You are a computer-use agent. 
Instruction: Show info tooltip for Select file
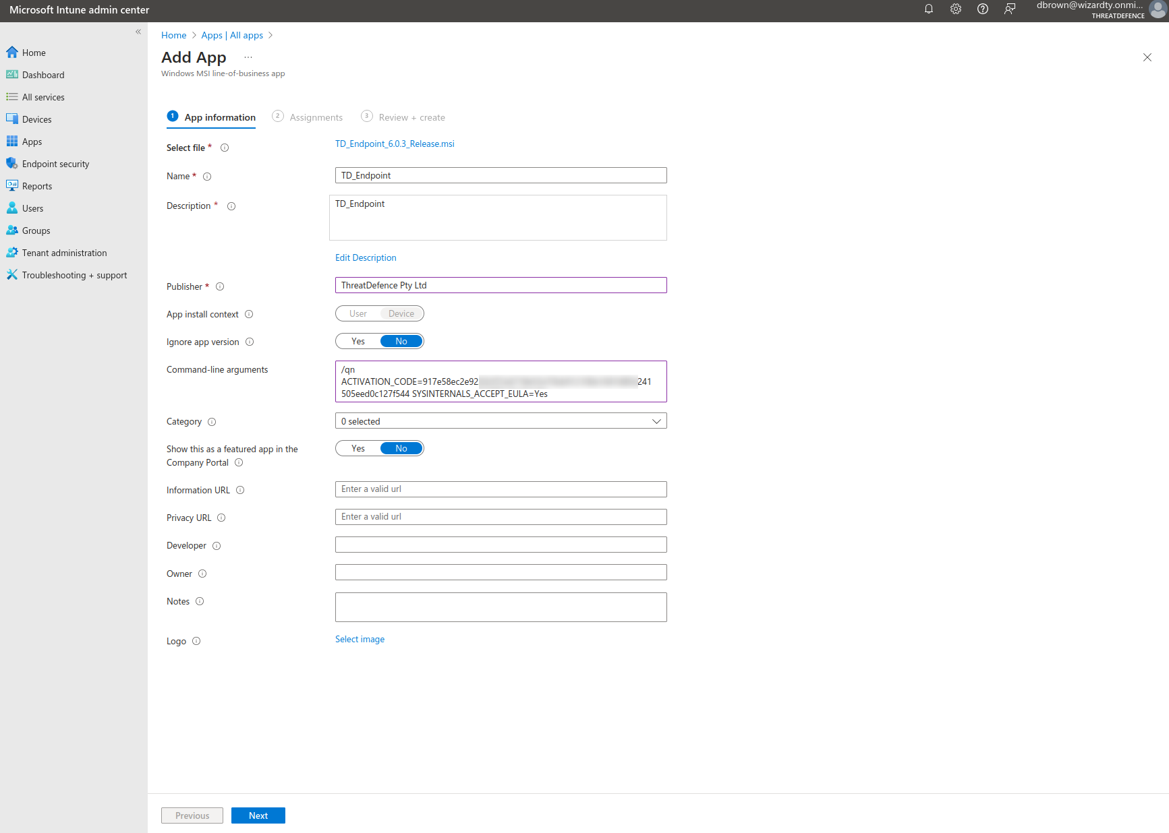pyautogui.click(x=225, y=148)
